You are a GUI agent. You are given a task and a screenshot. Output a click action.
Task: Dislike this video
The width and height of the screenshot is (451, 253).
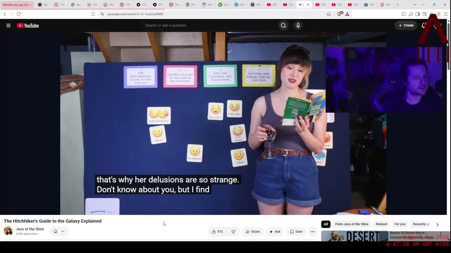click(233, 232)
